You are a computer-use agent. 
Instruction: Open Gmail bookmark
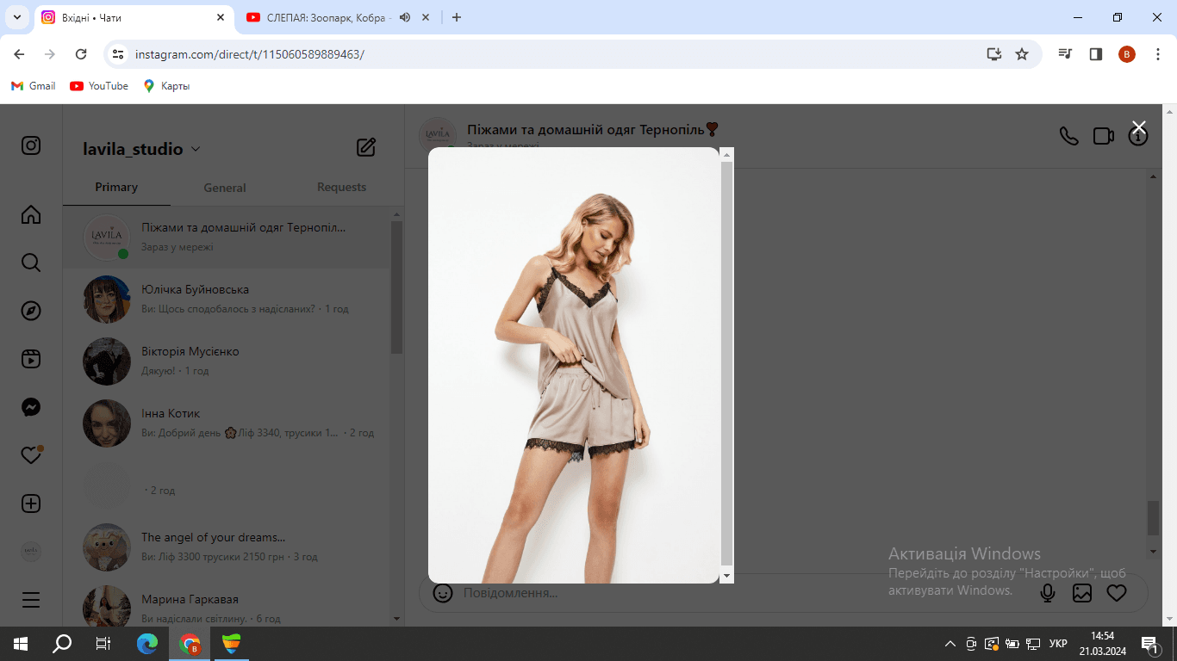pos(34,86)
